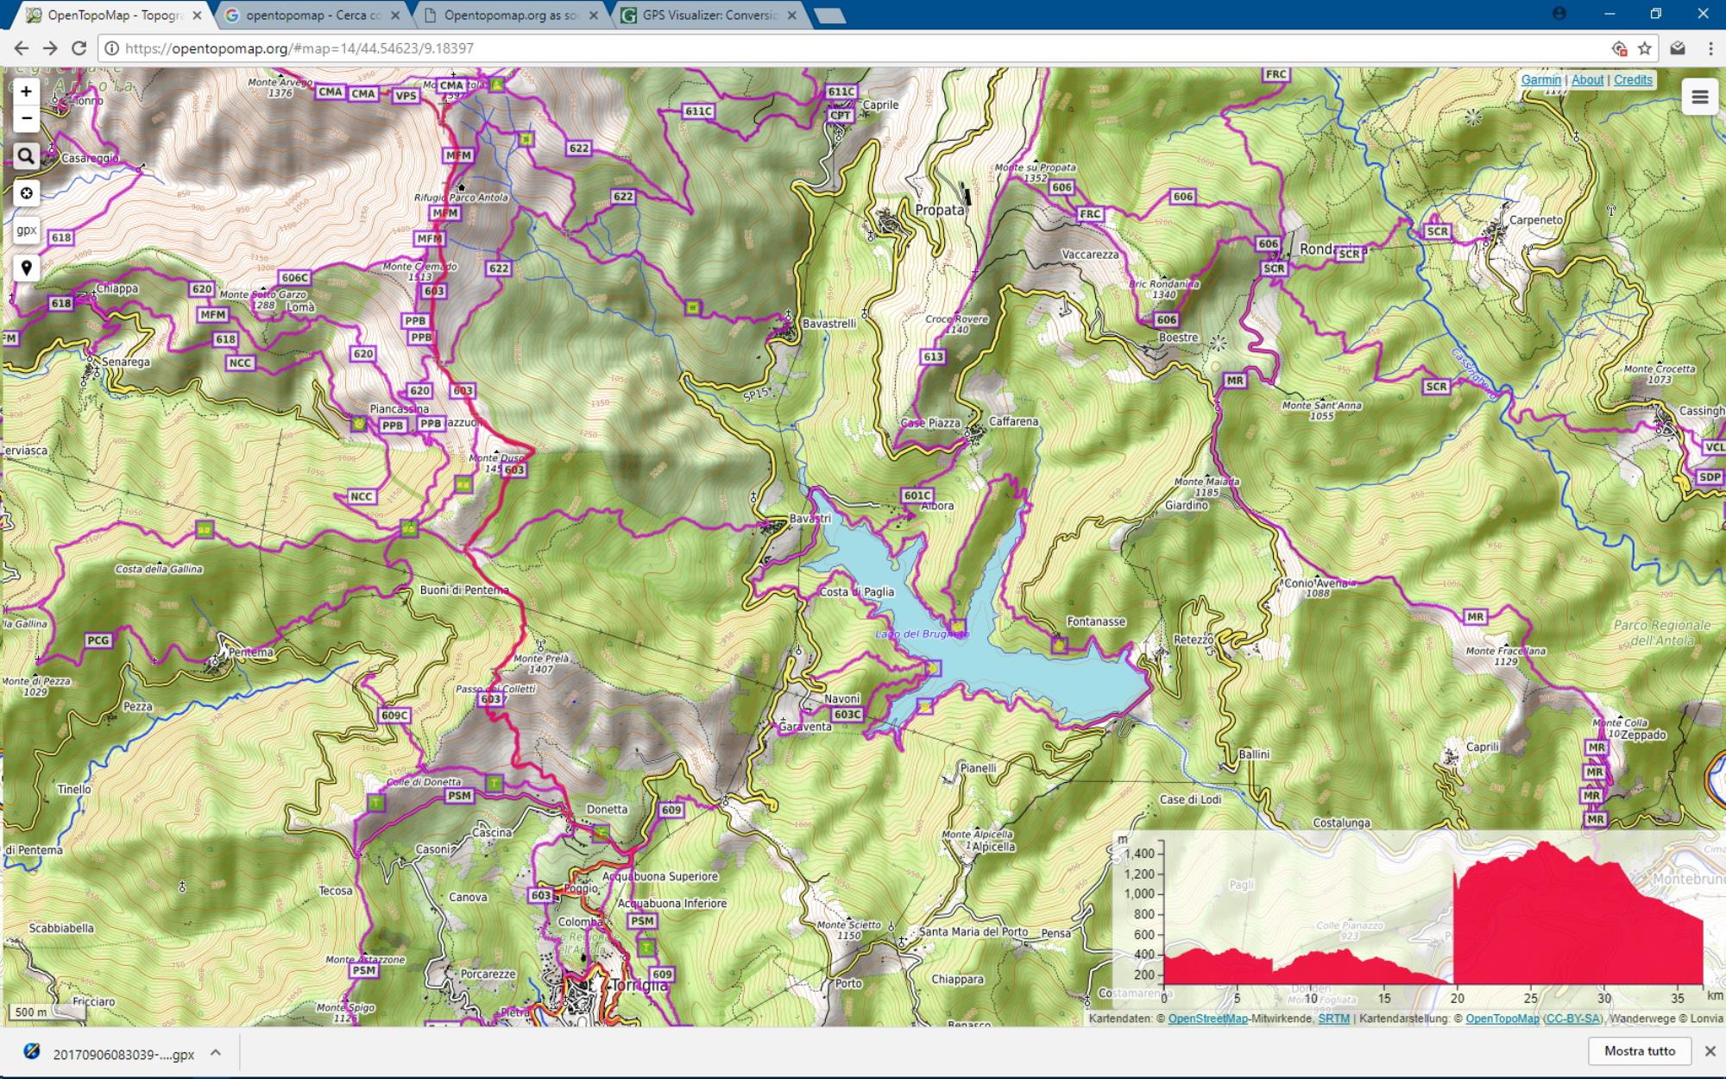This screenshot has width=1726, height=1079.
Task: Open Chrome three-dot menu
Action: tap(1710, 48)
